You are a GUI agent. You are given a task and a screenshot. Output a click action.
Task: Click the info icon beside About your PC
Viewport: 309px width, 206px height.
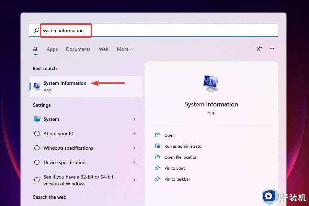37,134
